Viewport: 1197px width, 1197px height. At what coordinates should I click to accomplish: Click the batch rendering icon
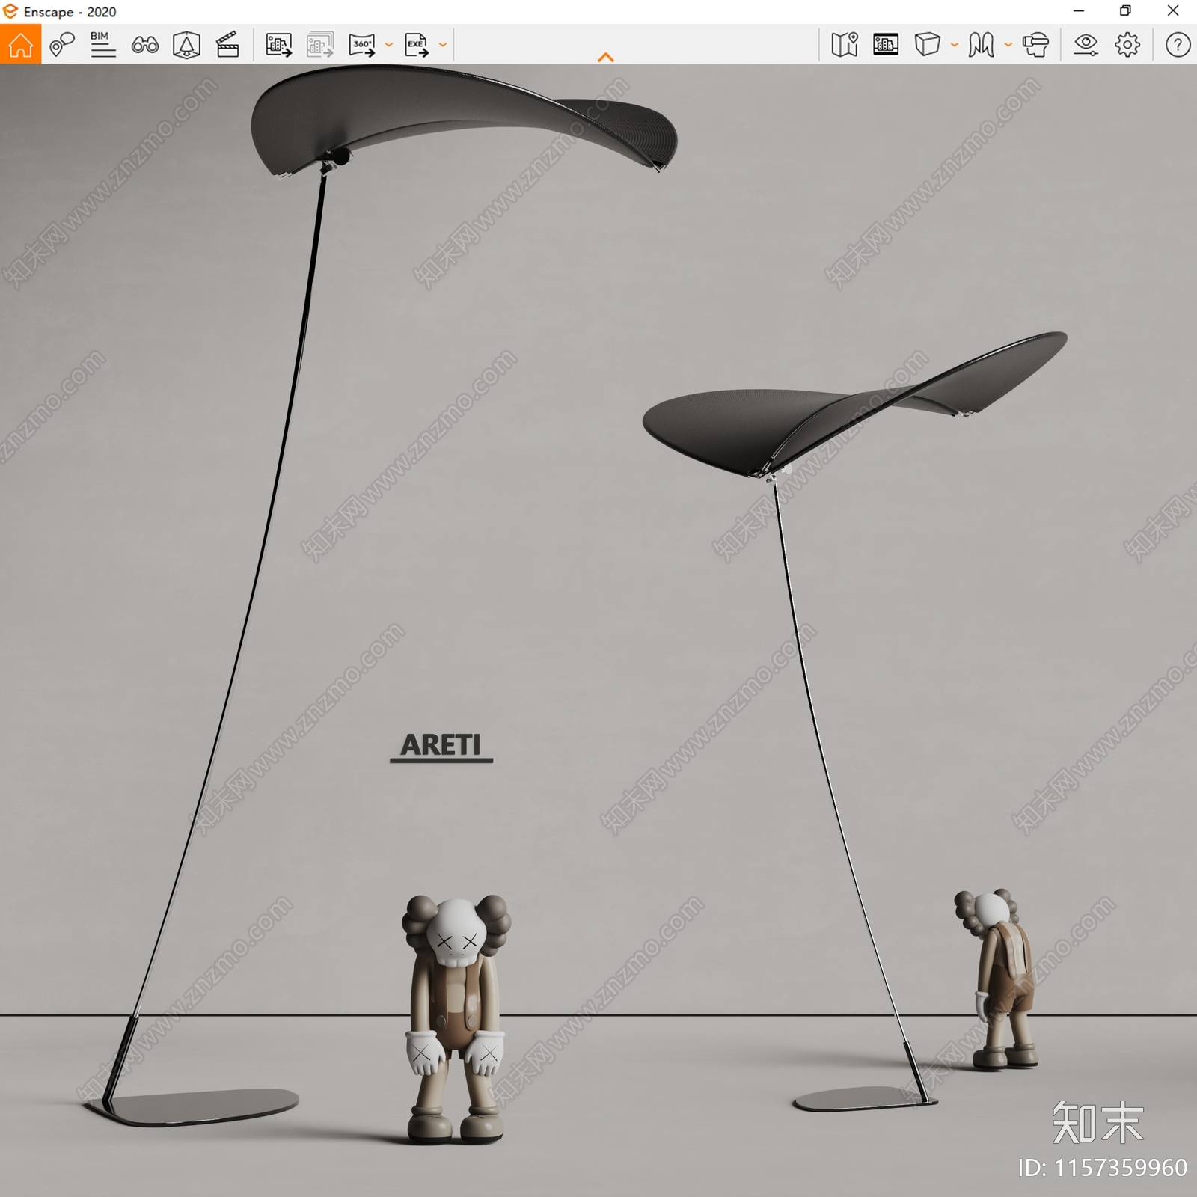(x=320, y=44)
